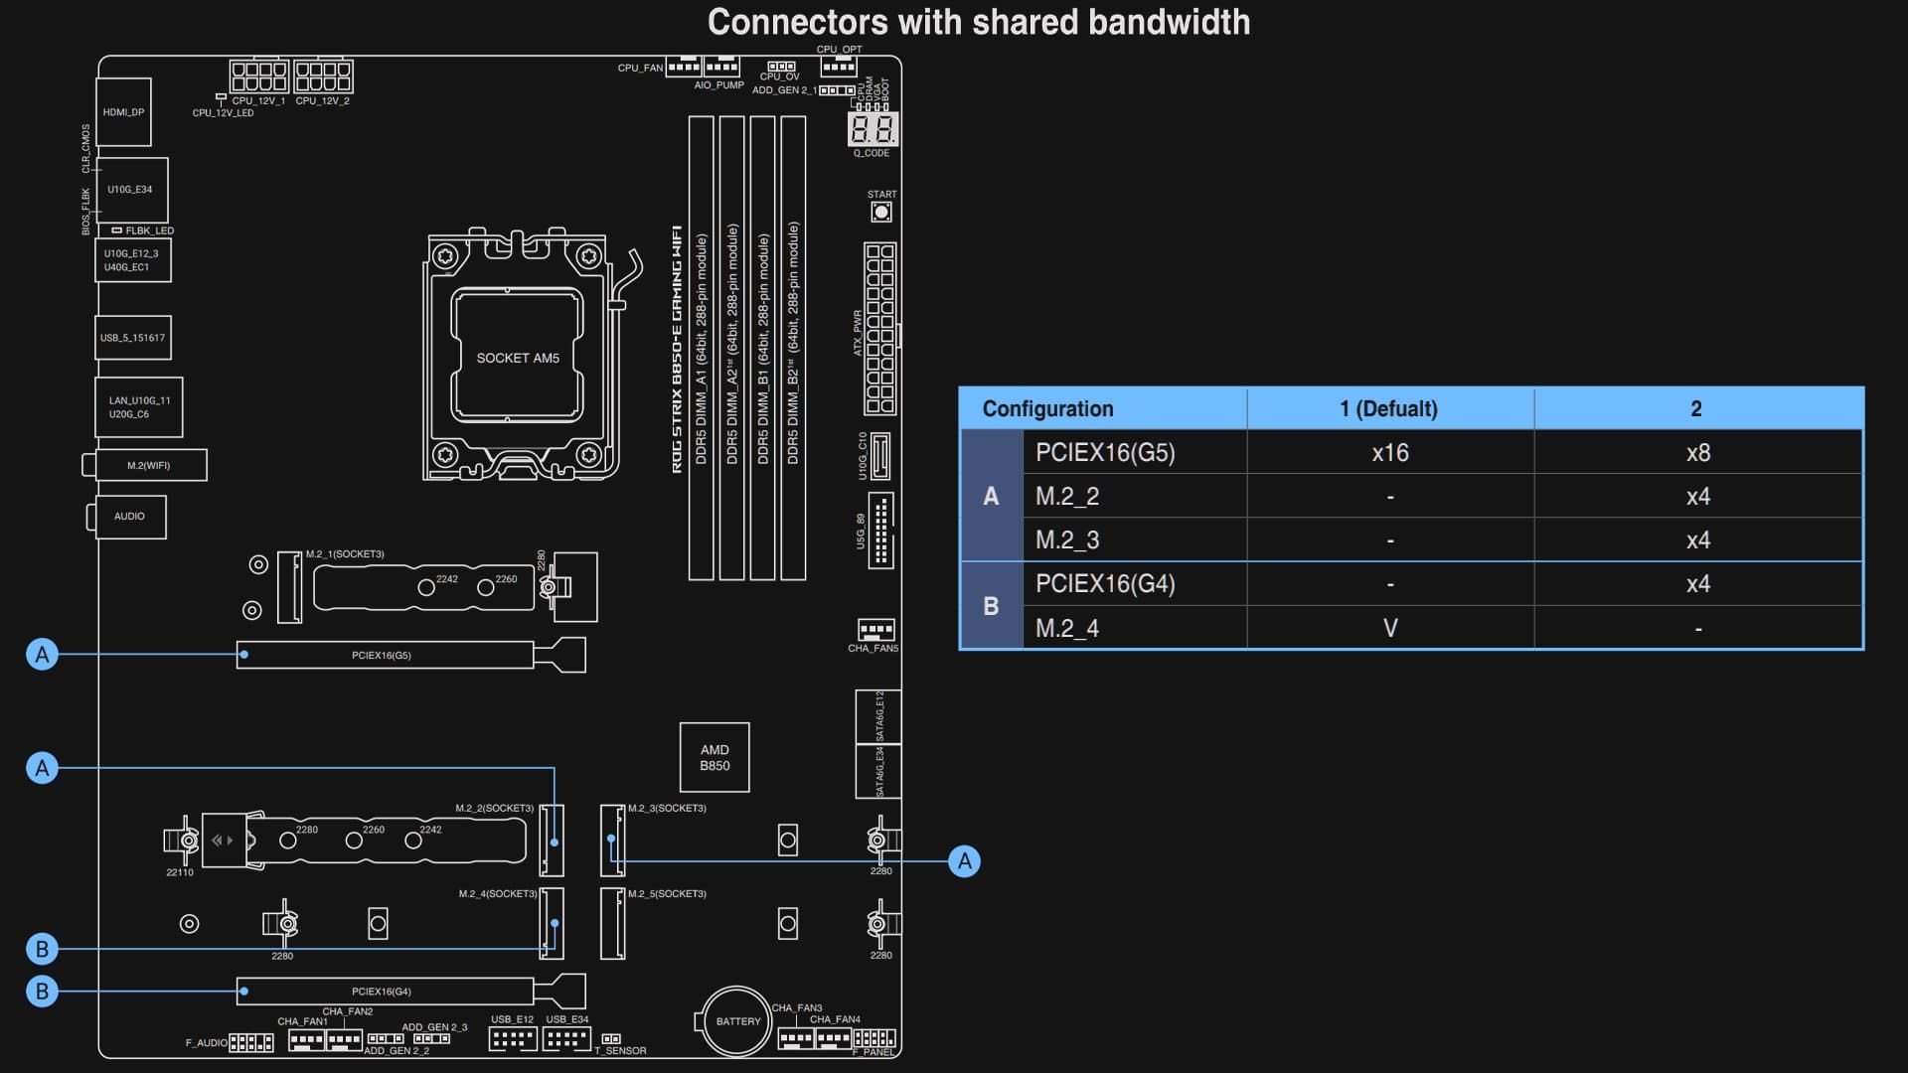The width and height of the screenshot is (1908, 1073).
Task: Select the CPU_FAN header
Action: 684,67
